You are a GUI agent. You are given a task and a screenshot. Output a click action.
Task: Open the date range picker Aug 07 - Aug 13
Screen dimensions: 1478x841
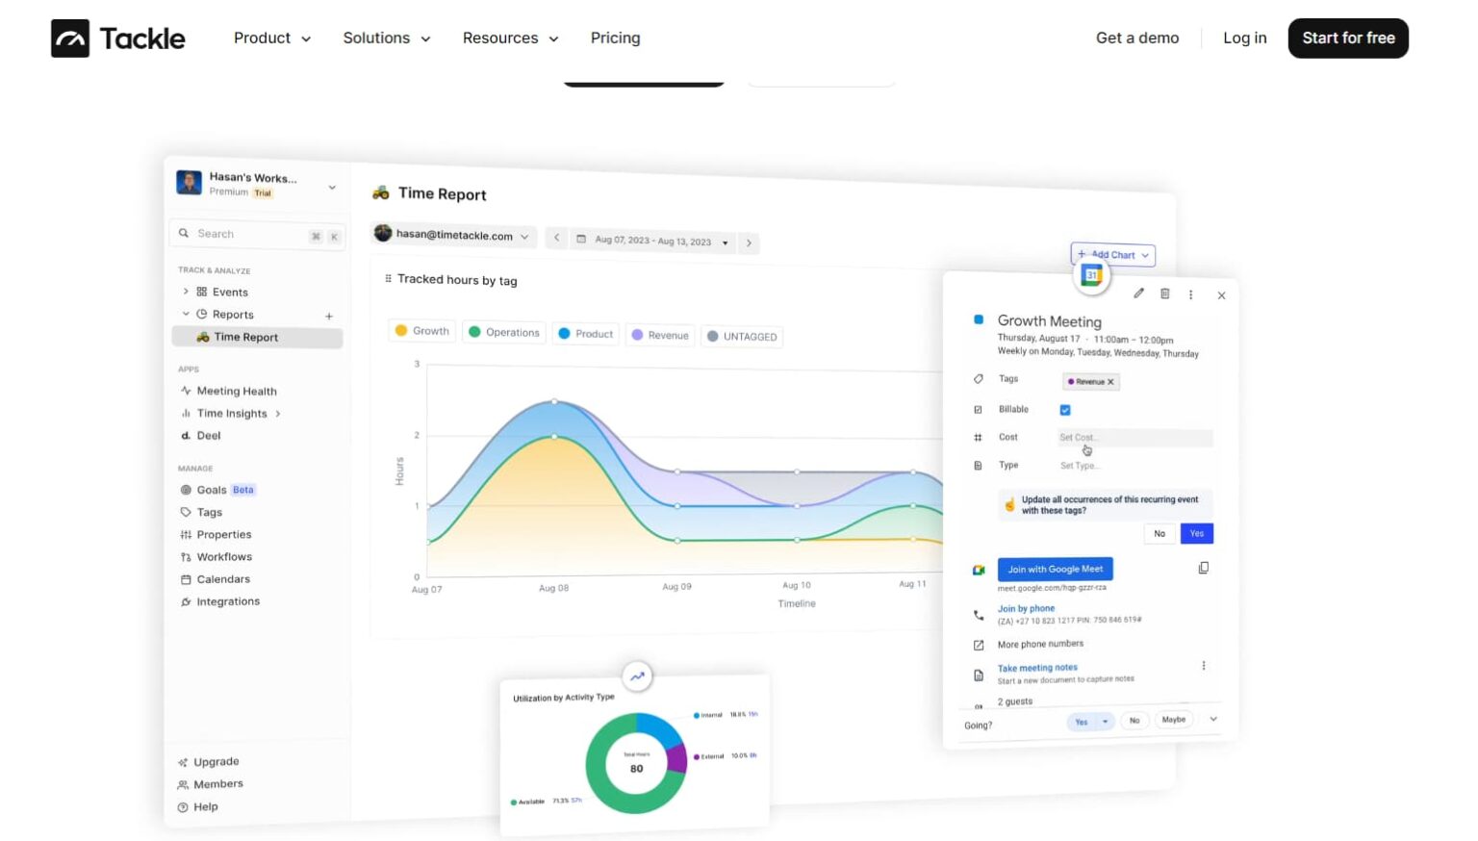[652, 242]
